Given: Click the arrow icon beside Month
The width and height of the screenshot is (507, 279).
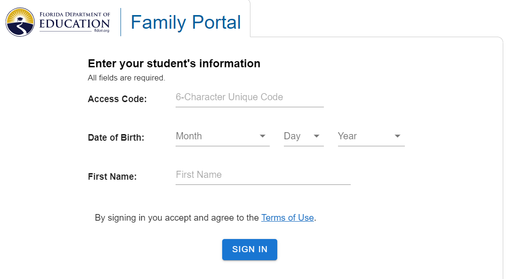Looking at the screenshot, I should pyautogui.click(x=263, y=136).
